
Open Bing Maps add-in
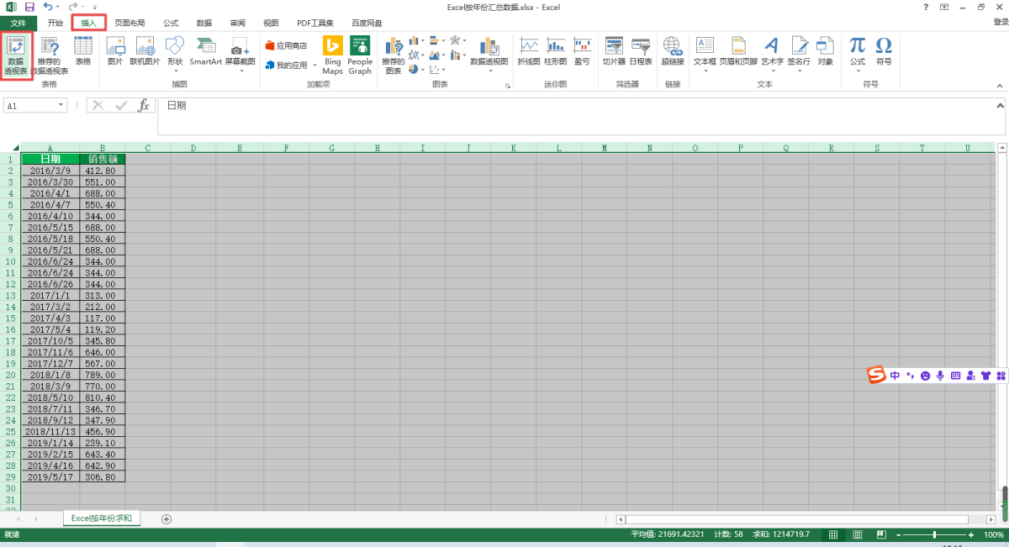(x=332, y=54)
